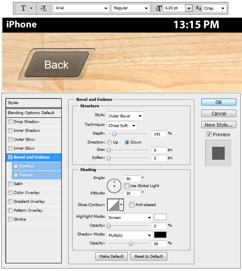Enable the Texture checkbox
This screenshot has width=242, height=271.
[x=16, y=175]
